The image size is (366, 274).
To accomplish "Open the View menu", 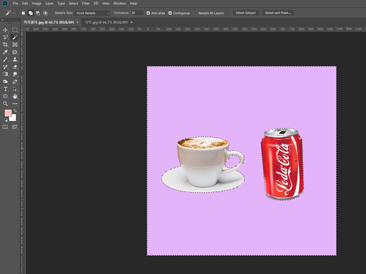I will point(106,3).
